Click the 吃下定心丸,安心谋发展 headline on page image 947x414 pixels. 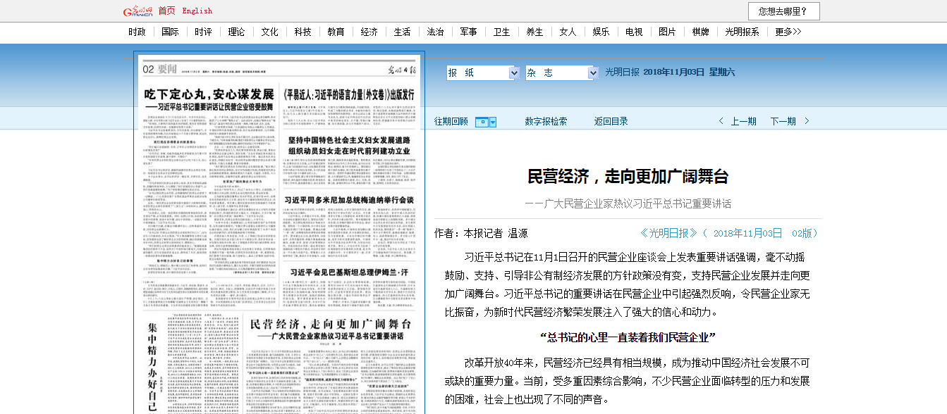[x=209, y=94]
